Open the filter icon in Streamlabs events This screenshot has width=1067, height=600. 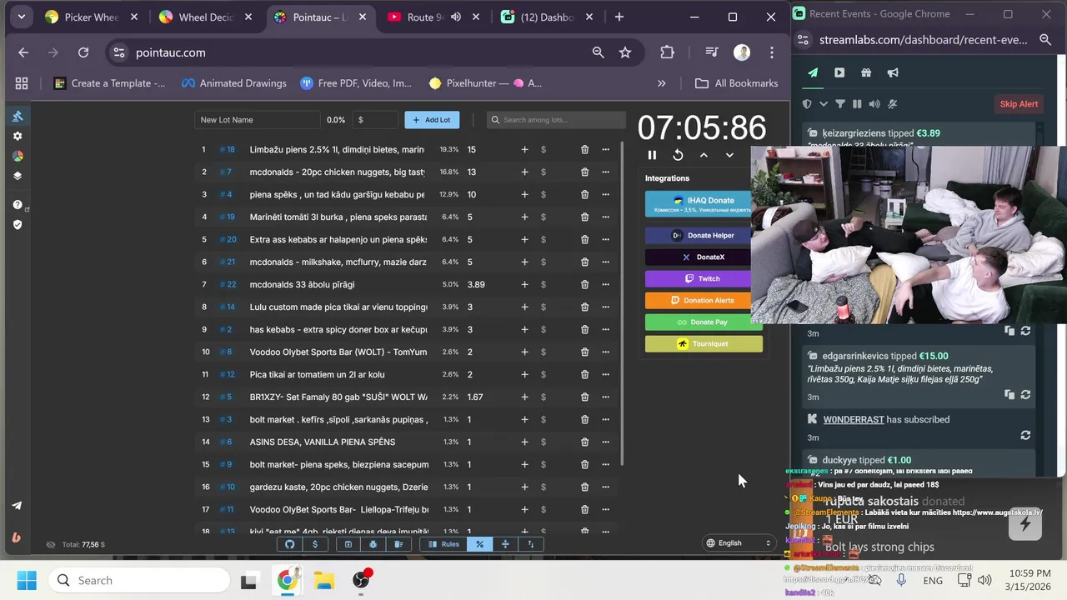[840, 104]
